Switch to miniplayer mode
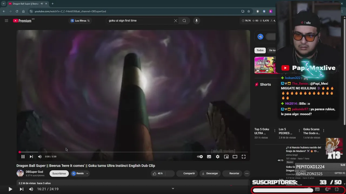 click(226, 157)
